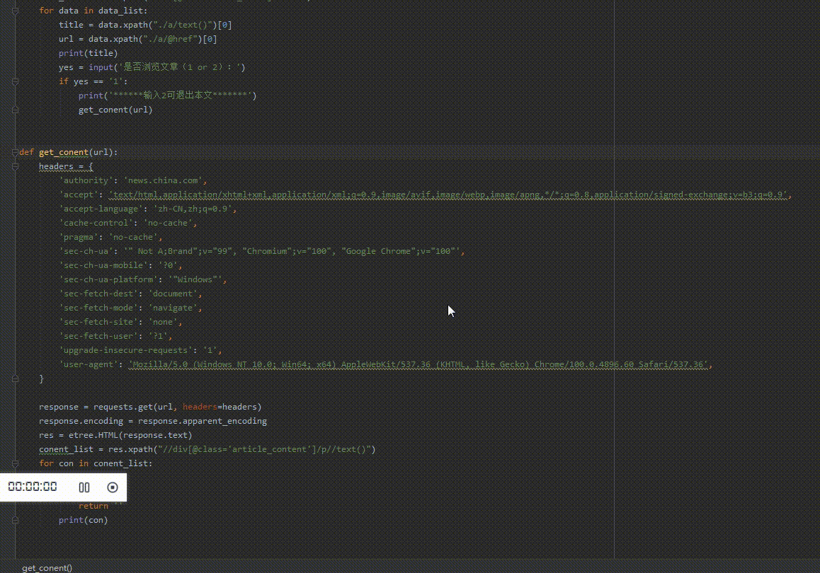This screenshot has height=573, width=820.
Task: Collapse the get_conent function definition
Action: (15, 151)
